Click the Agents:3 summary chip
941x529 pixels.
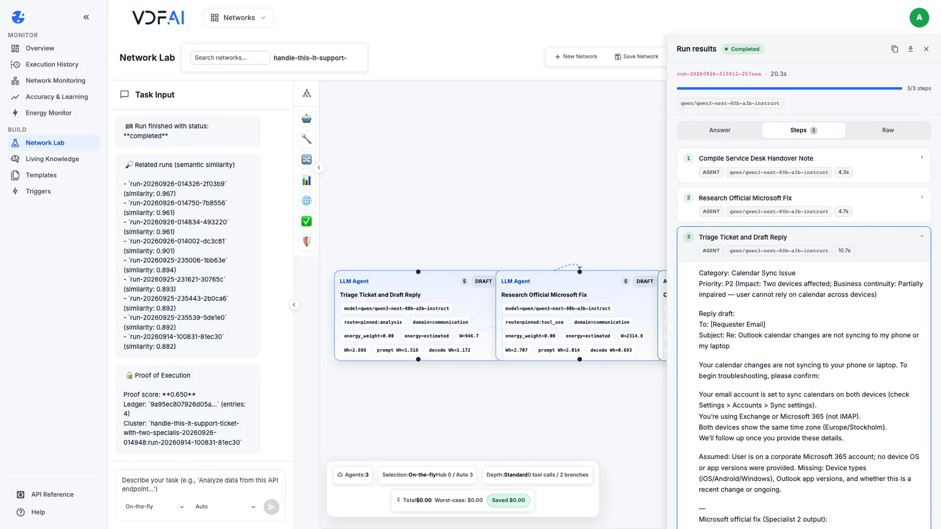click(x=353, y=475)
